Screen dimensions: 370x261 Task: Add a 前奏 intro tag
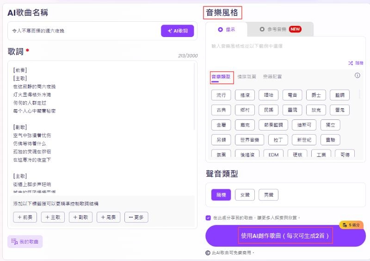(25, 217)
